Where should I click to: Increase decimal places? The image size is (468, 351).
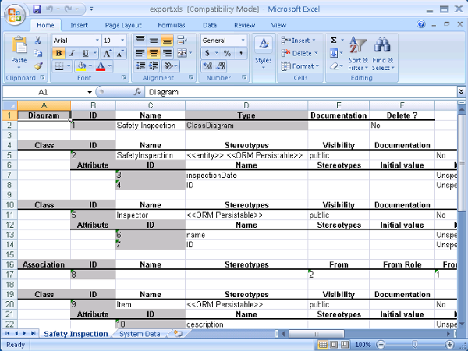[207, 66]
